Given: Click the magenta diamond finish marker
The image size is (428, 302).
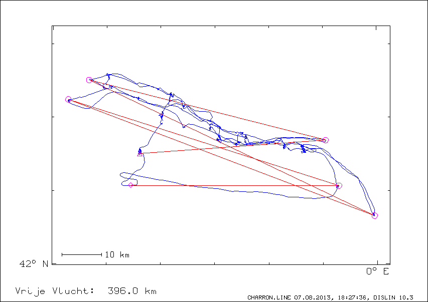Looking at the screenshot, I should (131, 185).
